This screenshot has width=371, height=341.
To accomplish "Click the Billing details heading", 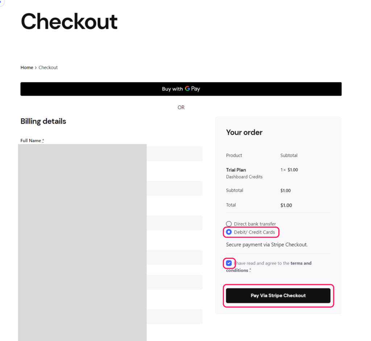I will 43,121.
